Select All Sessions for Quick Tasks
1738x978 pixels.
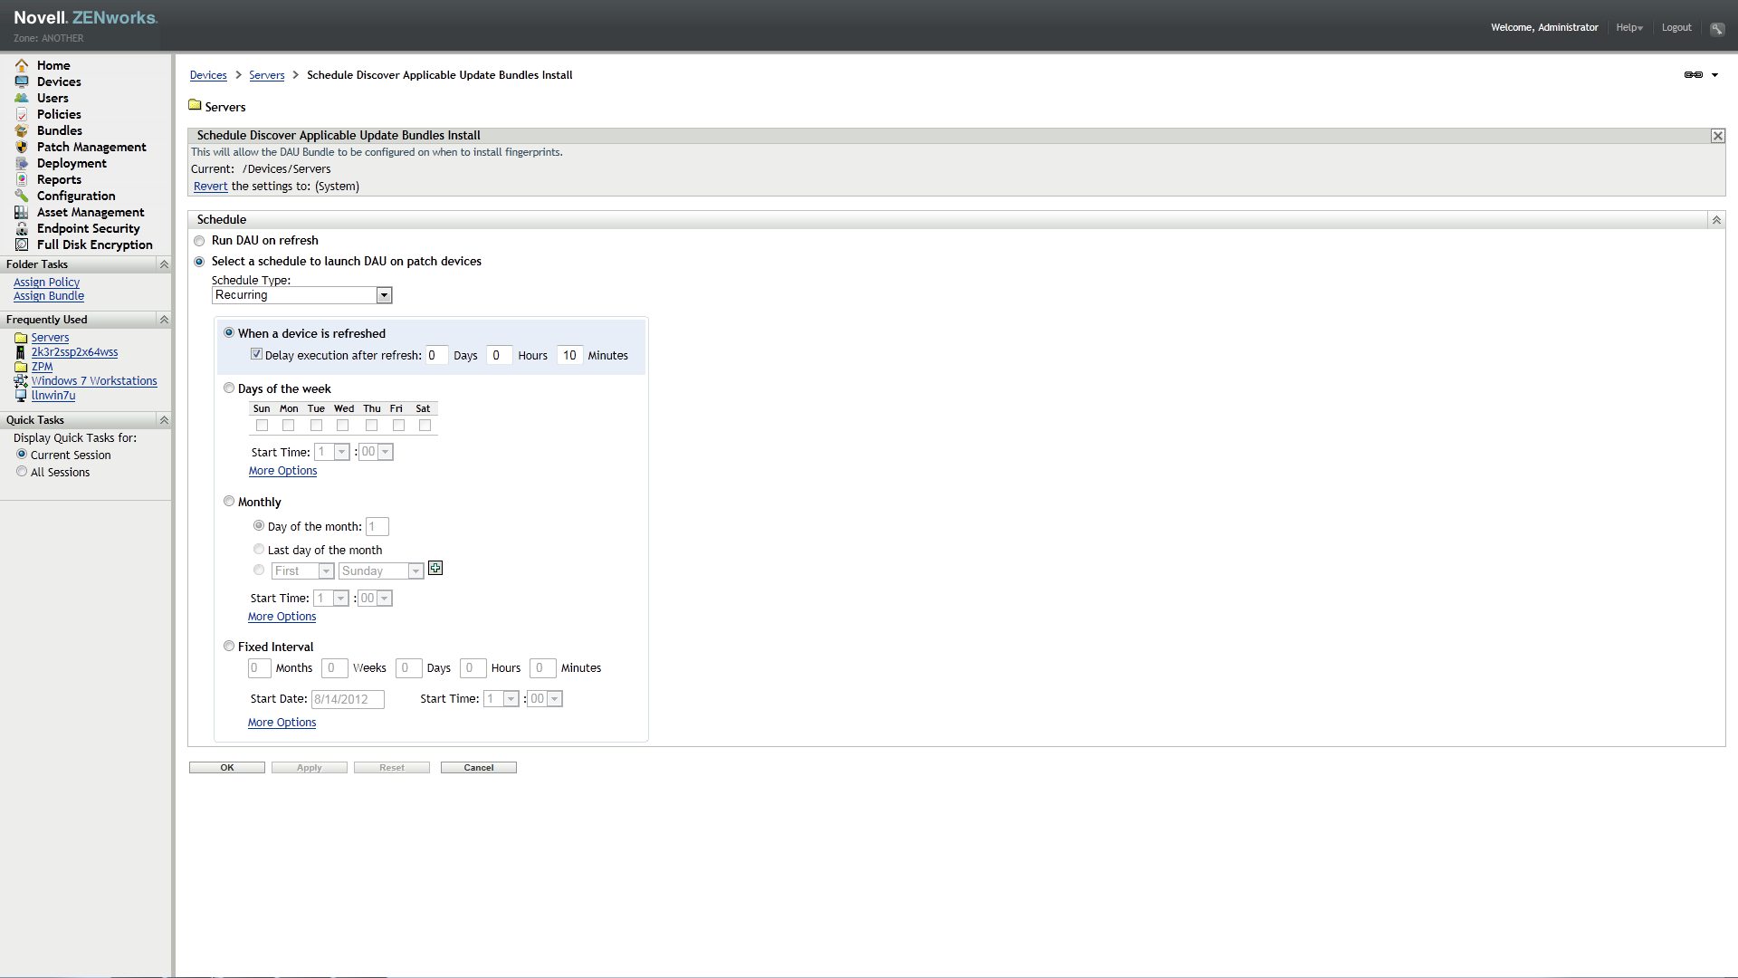22,472
